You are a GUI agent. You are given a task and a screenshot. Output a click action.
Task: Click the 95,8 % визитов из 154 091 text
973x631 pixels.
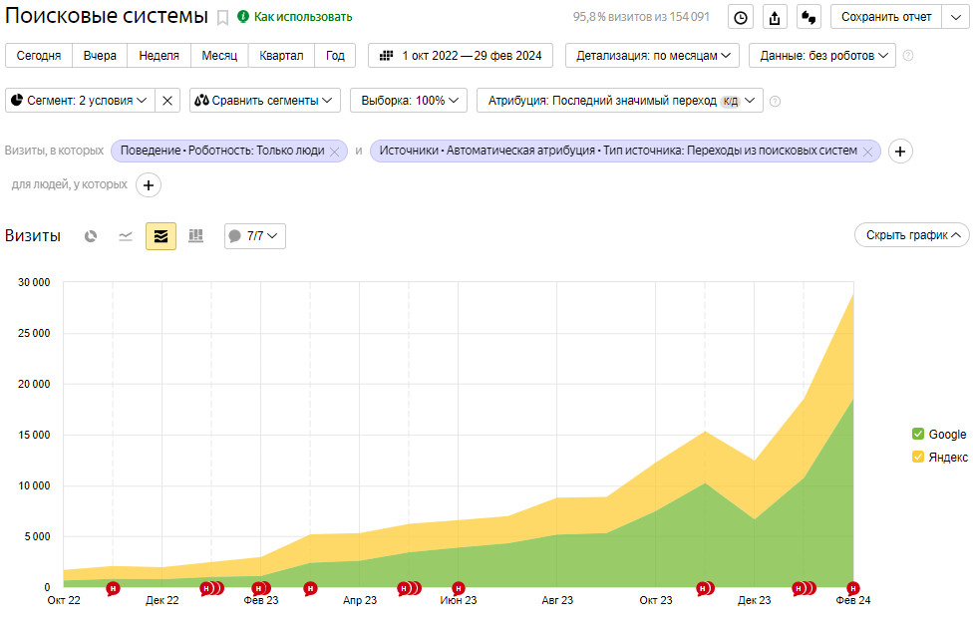coord(641,17)
